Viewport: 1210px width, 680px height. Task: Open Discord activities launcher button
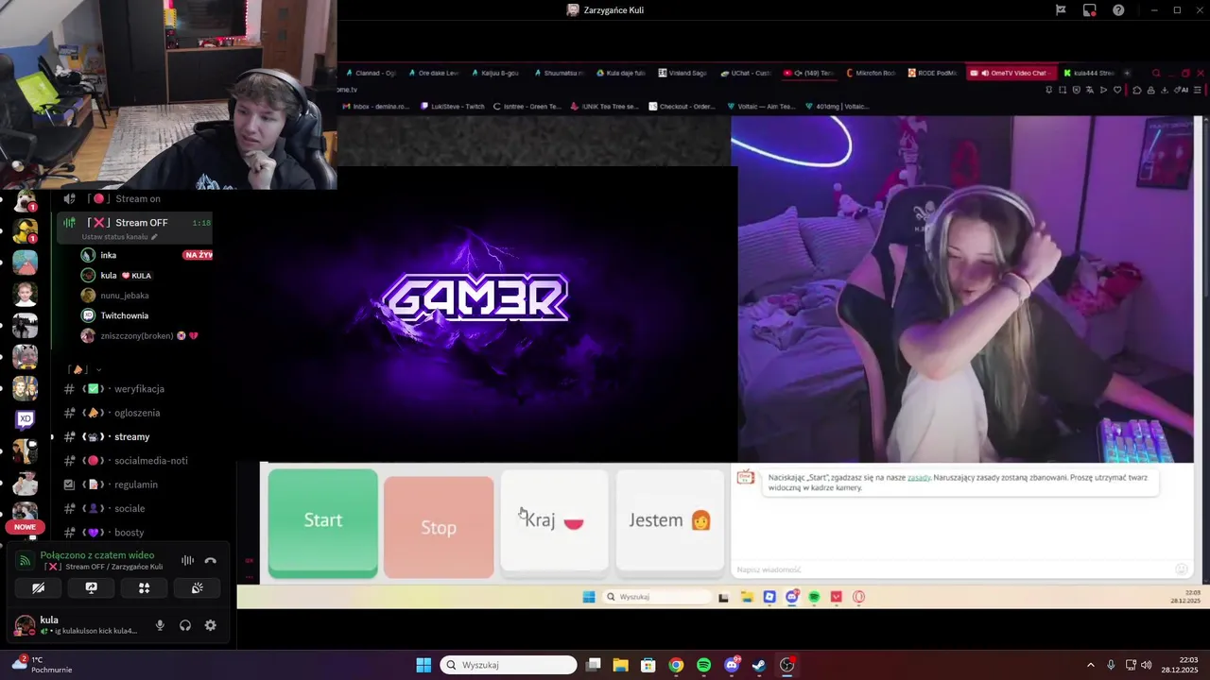[x=144, y=587]
